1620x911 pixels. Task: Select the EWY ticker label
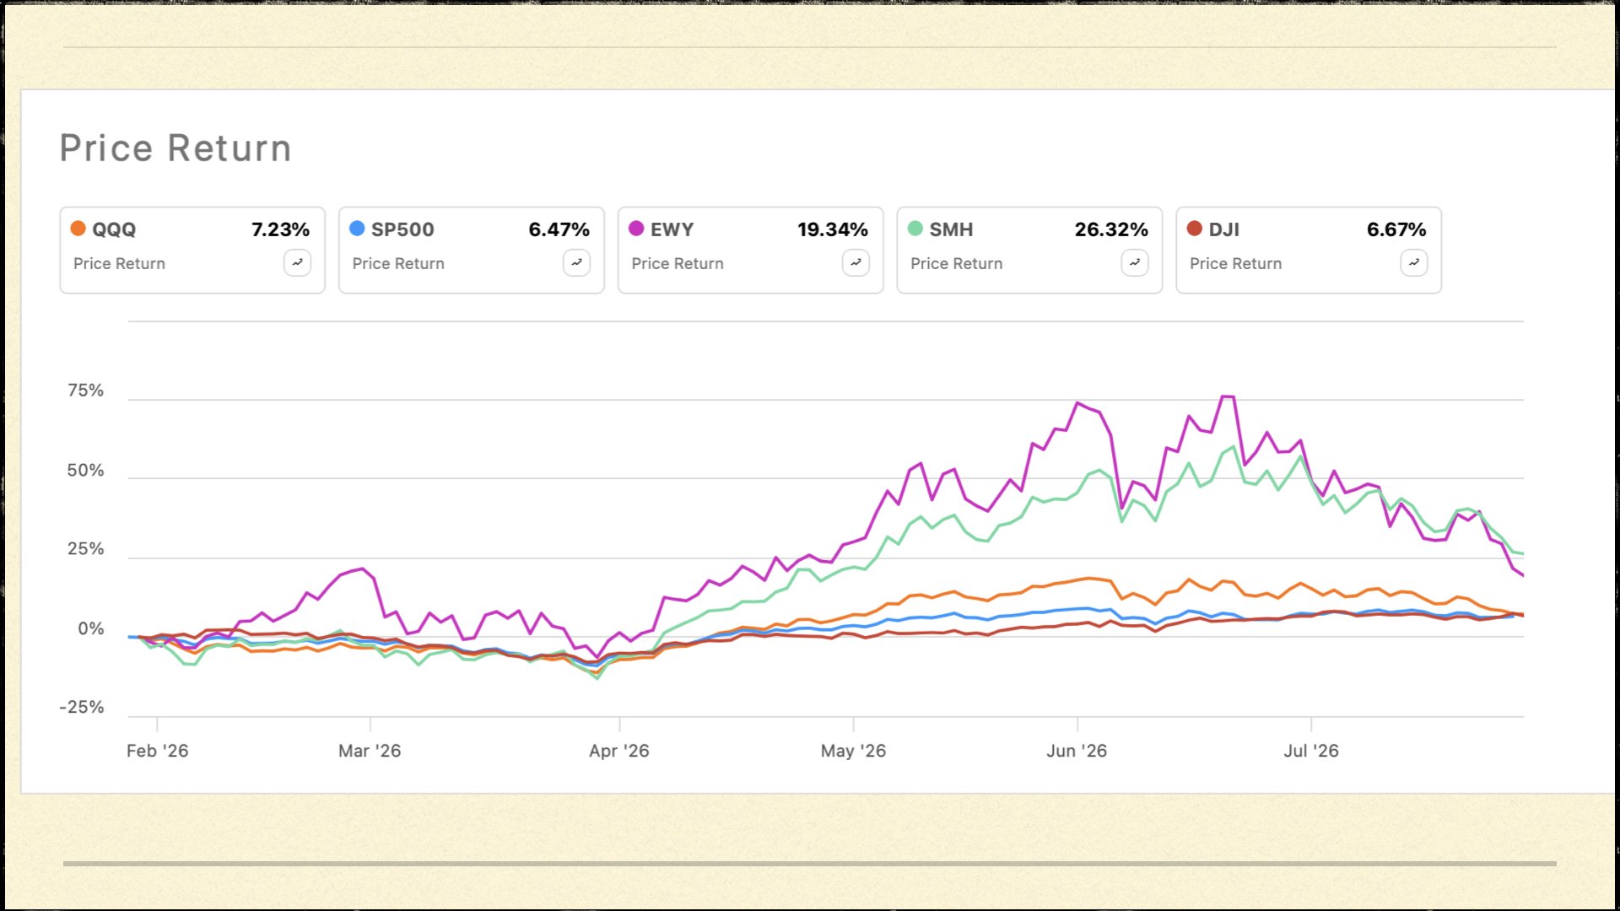click(672, 229)
